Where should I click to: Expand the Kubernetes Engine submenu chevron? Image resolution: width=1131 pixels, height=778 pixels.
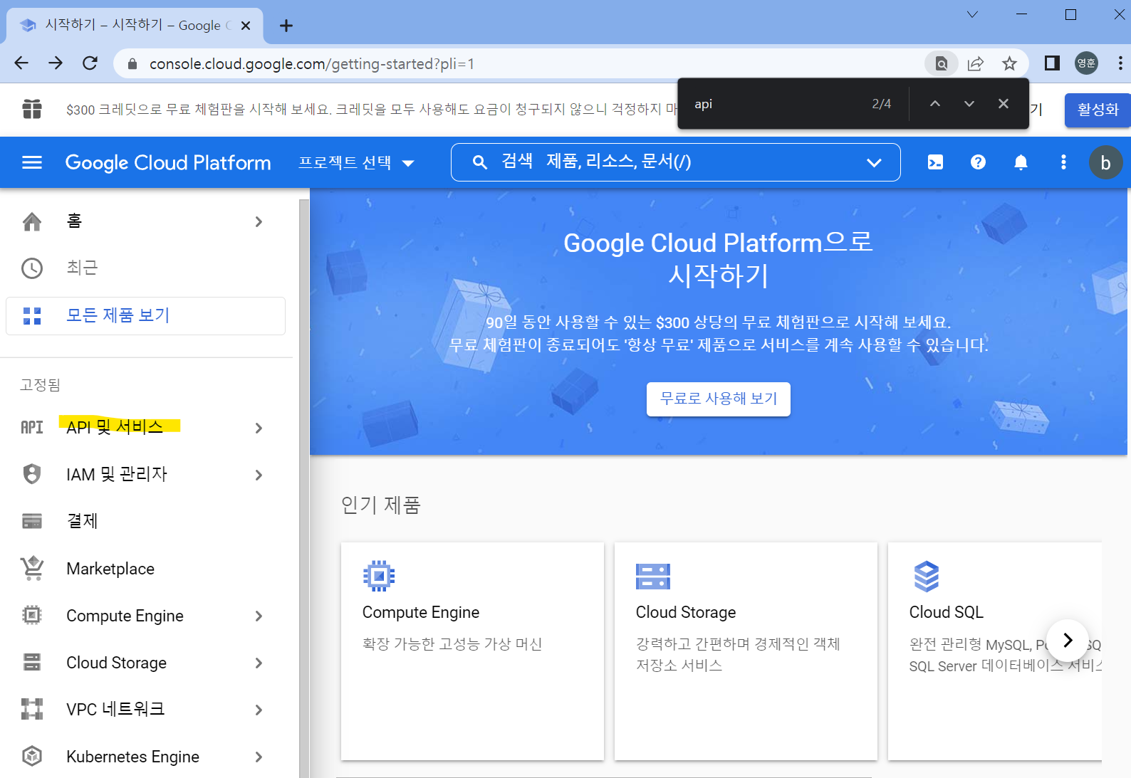click(259, 757)
